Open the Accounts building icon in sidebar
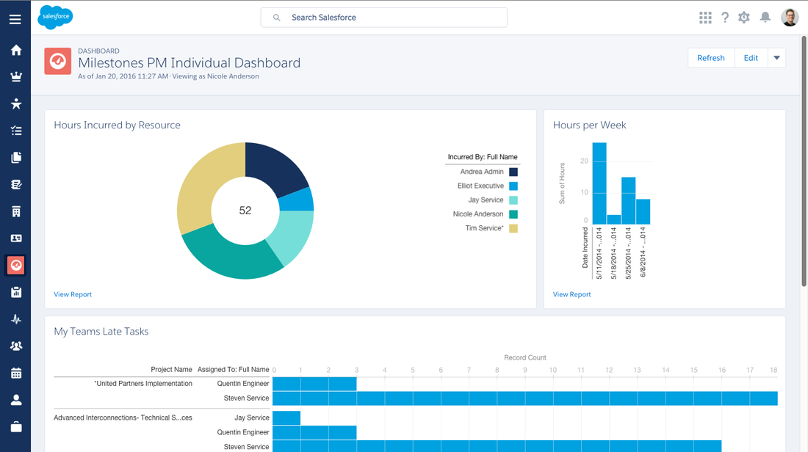Viewport: 808px width, 452px height. pos(16,211)
